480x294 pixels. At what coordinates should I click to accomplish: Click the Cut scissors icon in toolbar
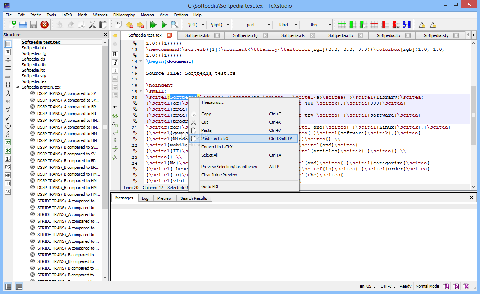[x=92, y=25]
